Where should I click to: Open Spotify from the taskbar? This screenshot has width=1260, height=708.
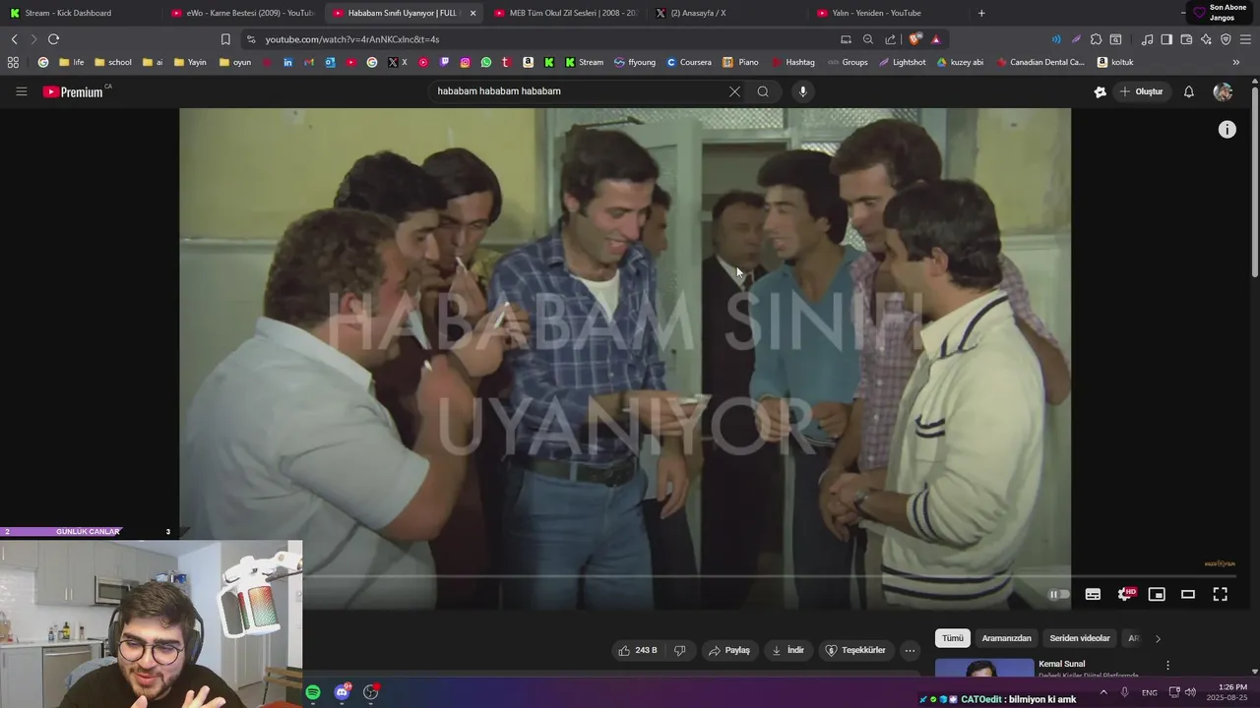(313, 692)
